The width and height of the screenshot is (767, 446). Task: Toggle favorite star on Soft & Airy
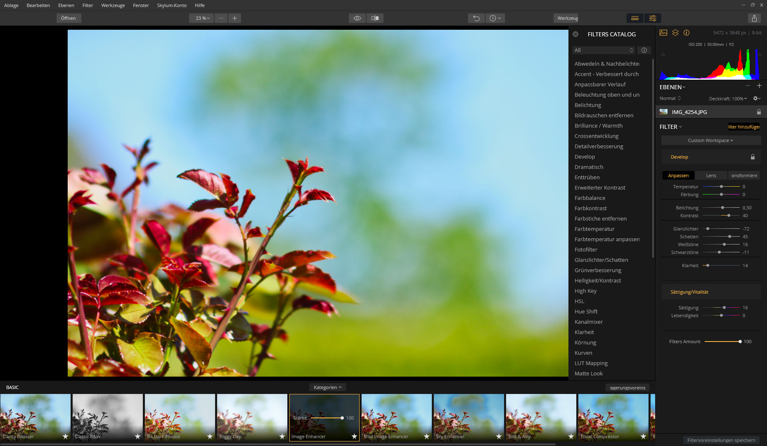(571, 436)
